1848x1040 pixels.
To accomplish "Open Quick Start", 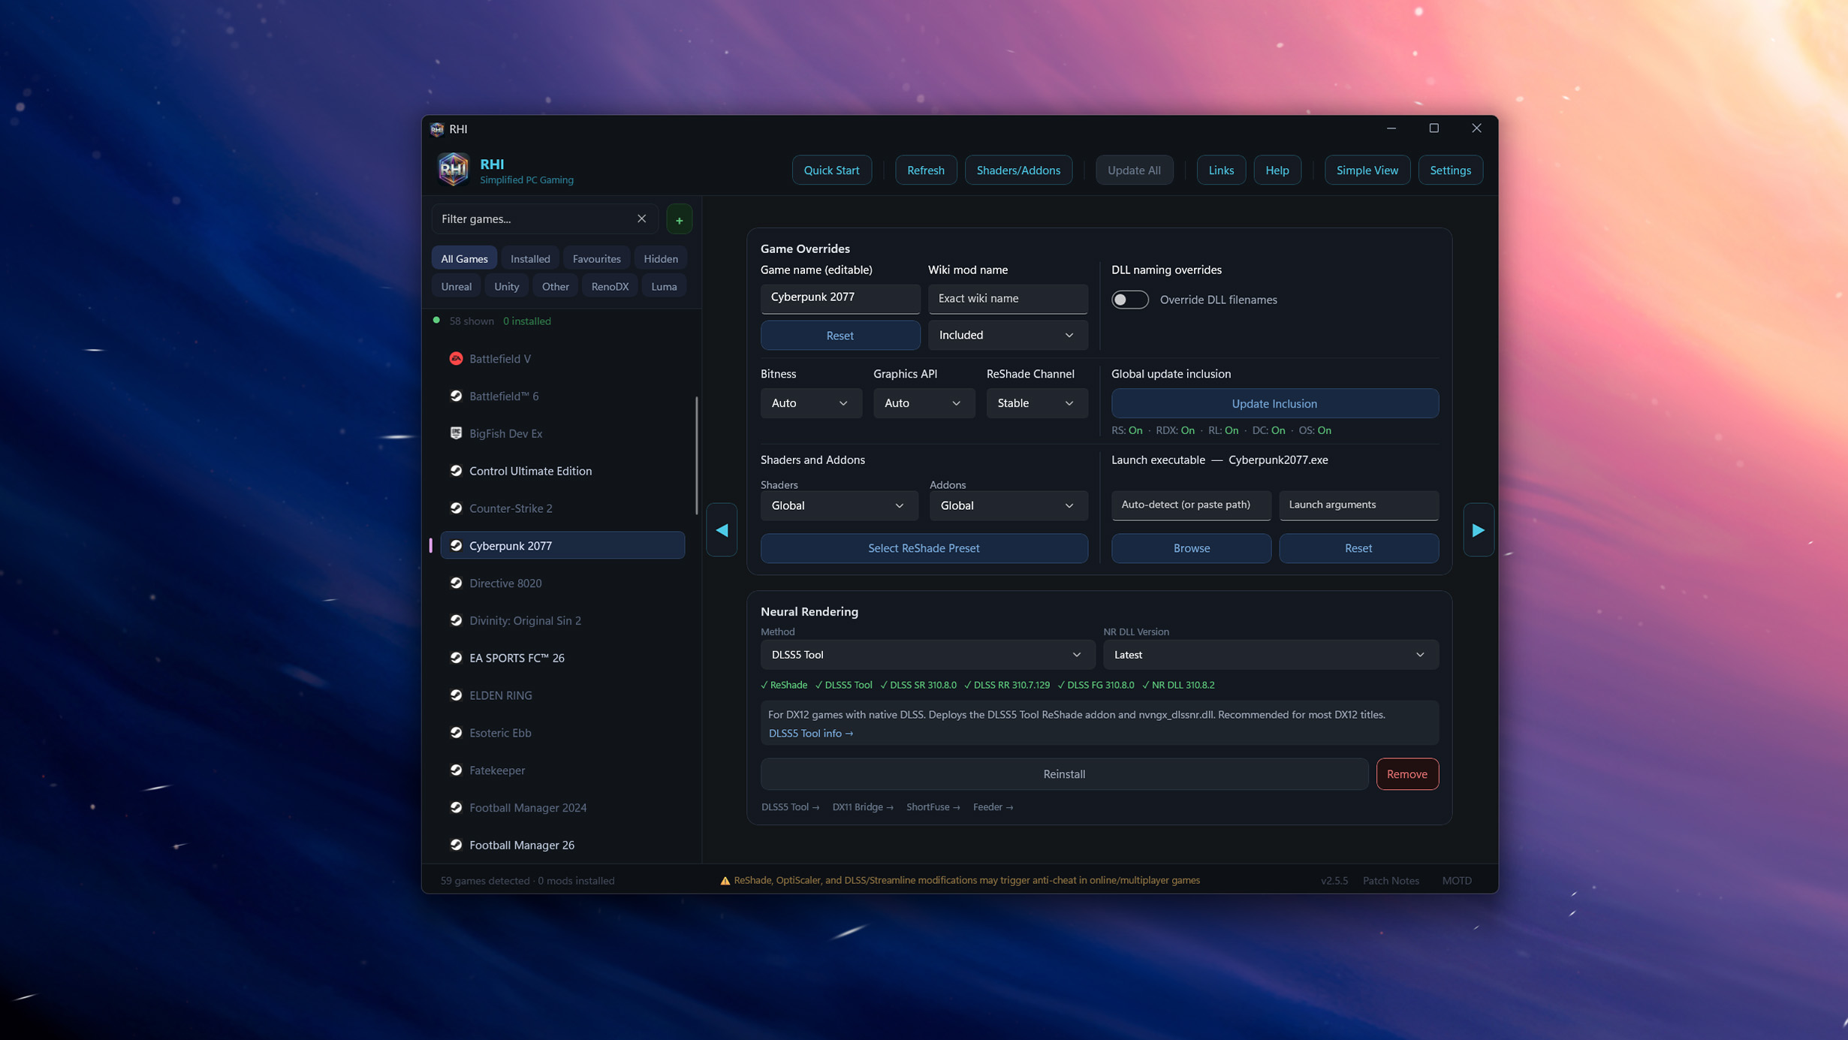I will [x=831, y=170].
